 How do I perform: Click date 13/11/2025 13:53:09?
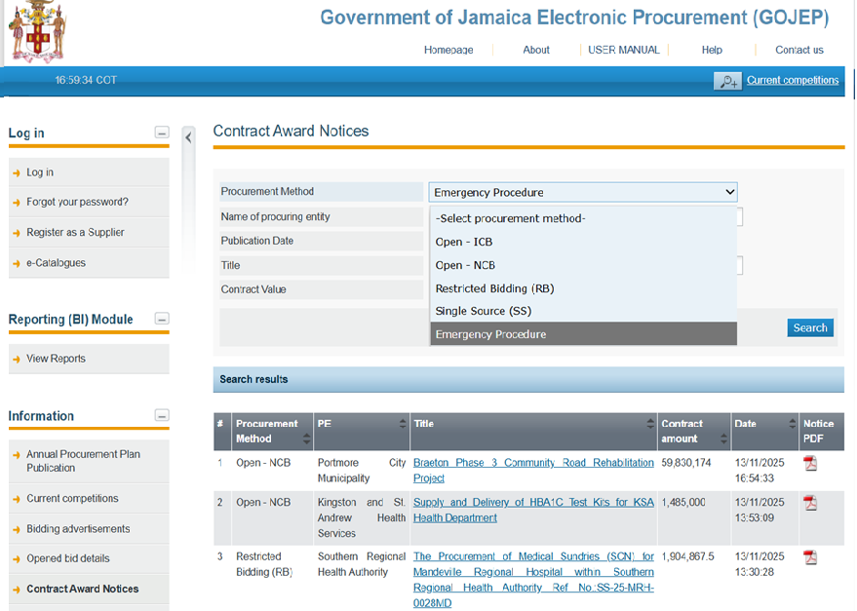tap(760, 510)
